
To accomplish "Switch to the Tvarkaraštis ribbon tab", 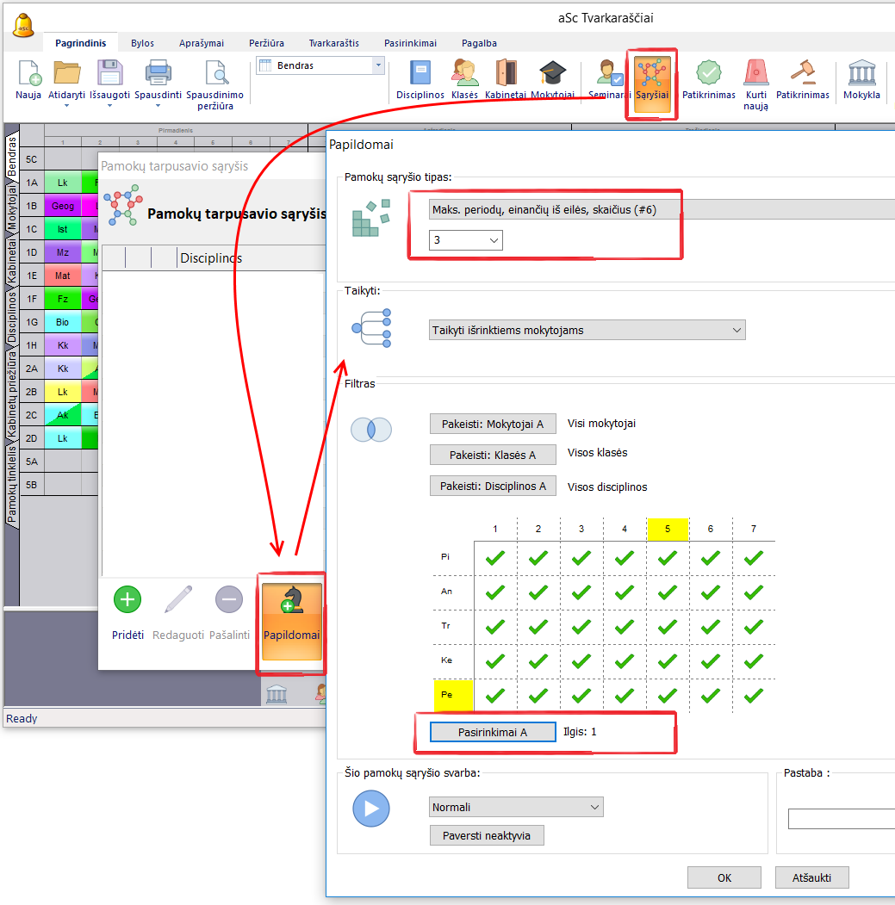I will click(333, 43).
